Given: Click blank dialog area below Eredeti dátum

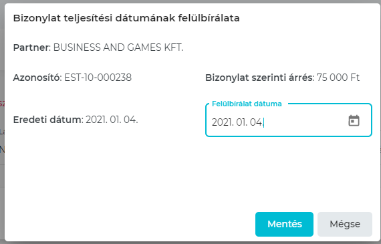Looking at the screenshot, I should [97, 170].
